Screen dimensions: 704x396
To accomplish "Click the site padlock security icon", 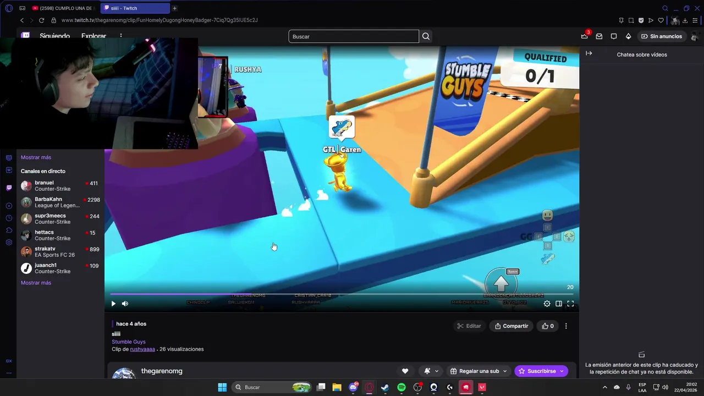I will point(53,20).
